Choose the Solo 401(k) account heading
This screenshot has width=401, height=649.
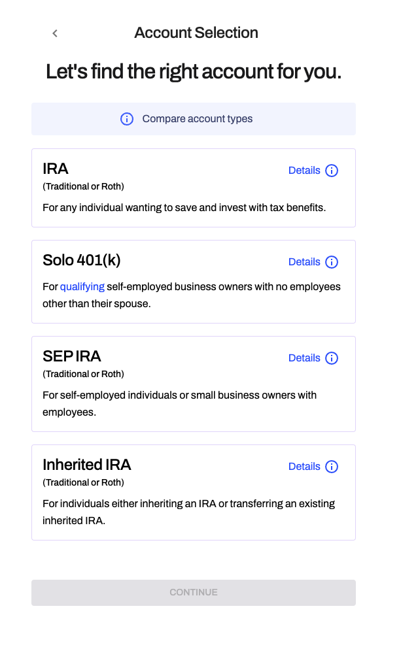coord(82,260)
